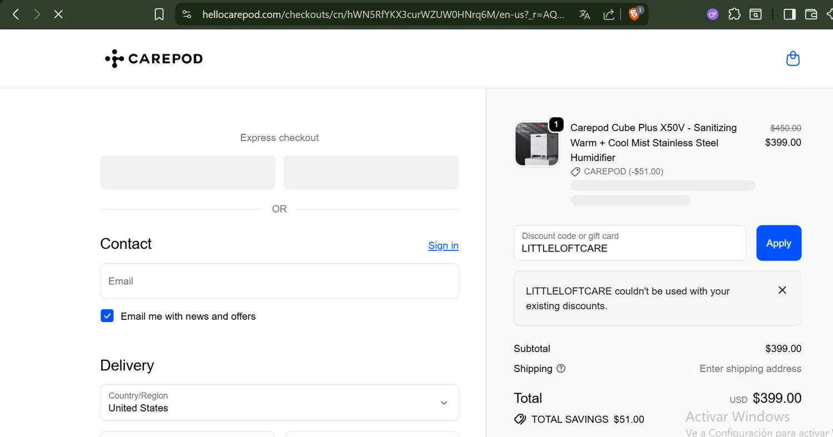Open the extensions puzzle icon
Image resolution: width=833 pixels, height=437 pixels.
[x=735, y=14]
